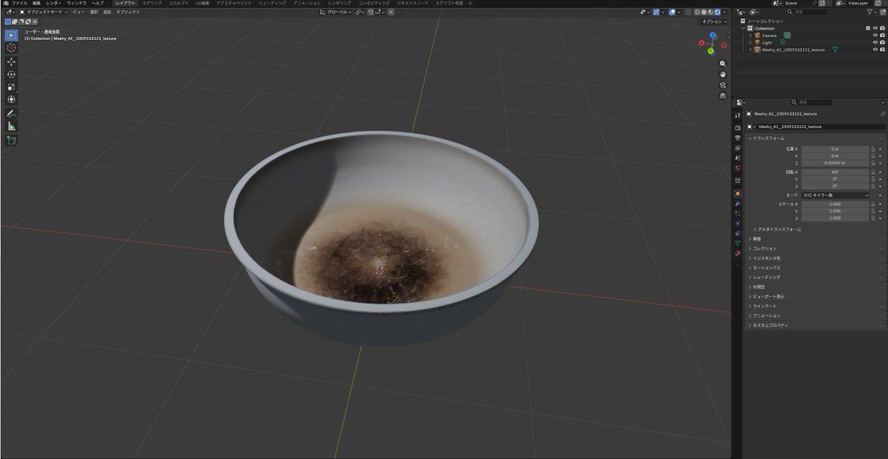Expand Meshy_AI texture tree item
Viewport: 888px width, 459px height.
click(x=750, y=50)
